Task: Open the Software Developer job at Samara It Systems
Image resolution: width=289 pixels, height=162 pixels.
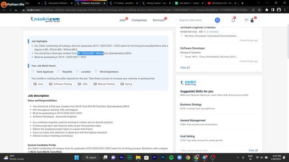Action: point(192,48)
